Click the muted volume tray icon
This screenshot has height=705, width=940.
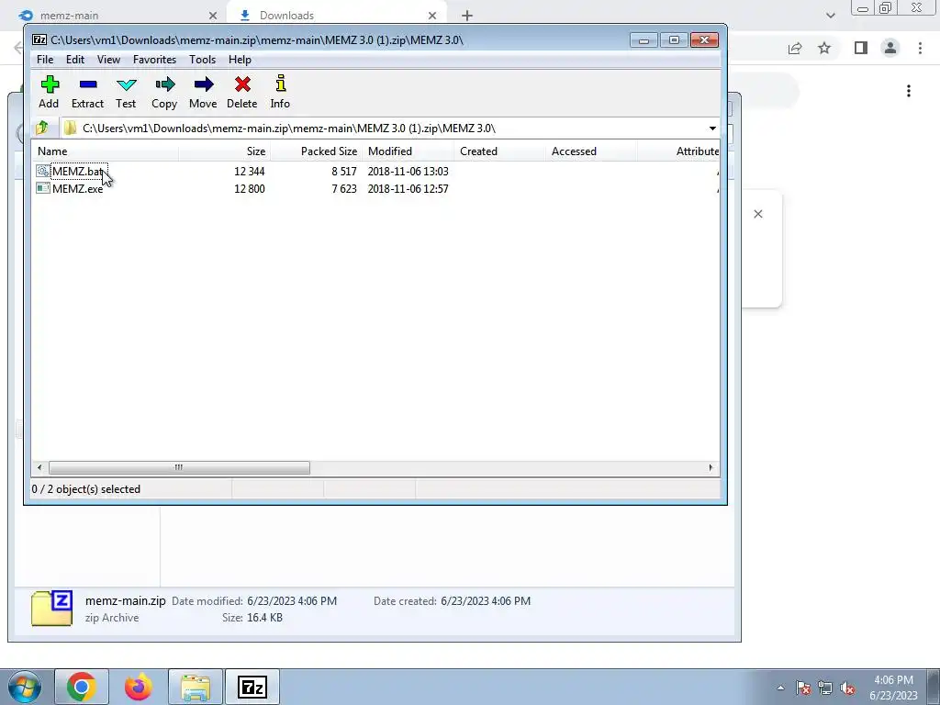(x=847, y=688)
